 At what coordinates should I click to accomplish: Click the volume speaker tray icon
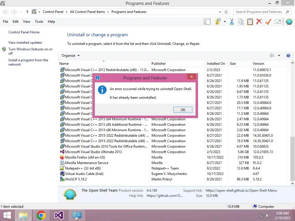click(268, 216)
